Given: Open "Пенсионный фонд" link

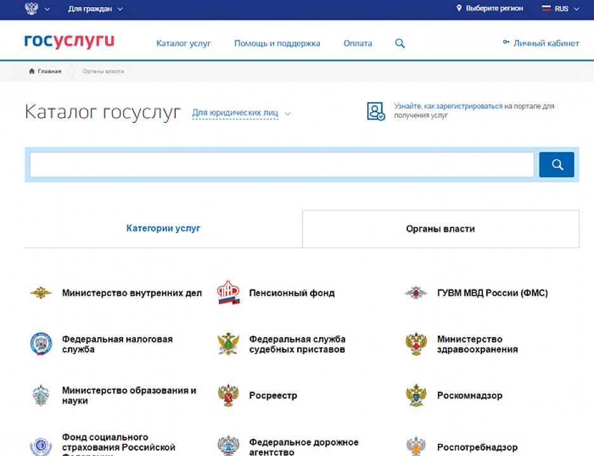Looking at the screenshot, I should [292, 293].
